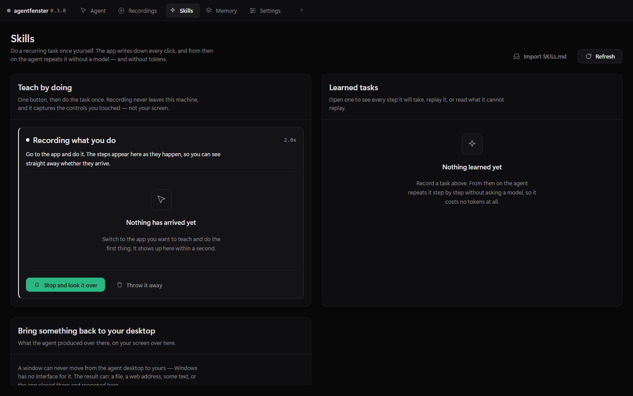Click the circular arrow icon in Refresh

tap(589, 56)
